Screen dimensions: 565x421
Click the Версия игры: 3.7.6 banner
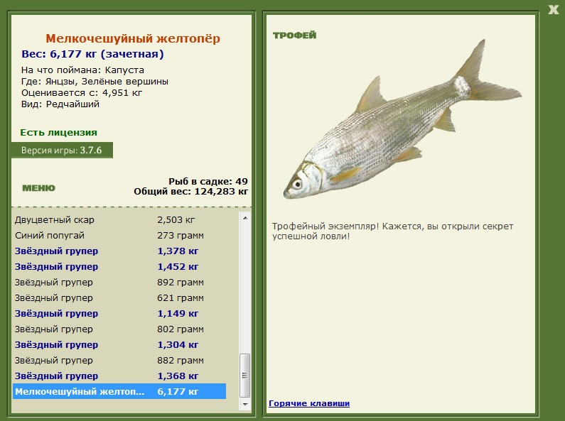point(62,150)
